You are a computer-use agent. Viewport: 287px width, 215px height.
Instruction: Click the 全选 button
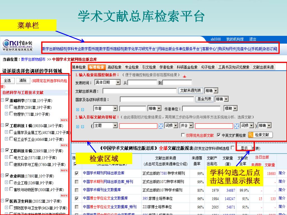pyautogui.click(x=8, y=81)
